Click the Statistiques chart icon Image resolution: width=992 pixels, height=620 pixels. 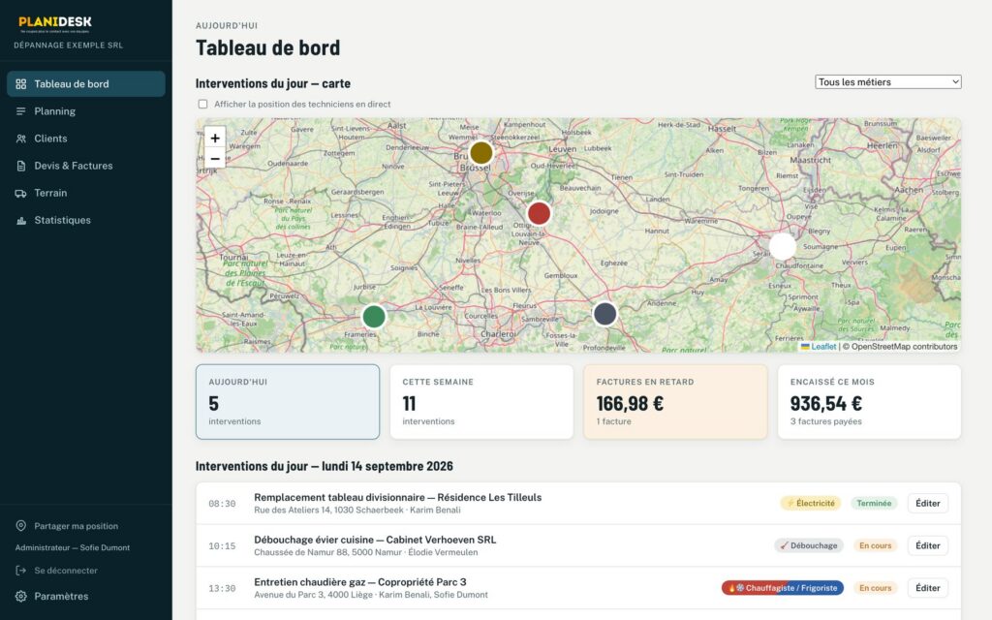[x=21, y=220]
